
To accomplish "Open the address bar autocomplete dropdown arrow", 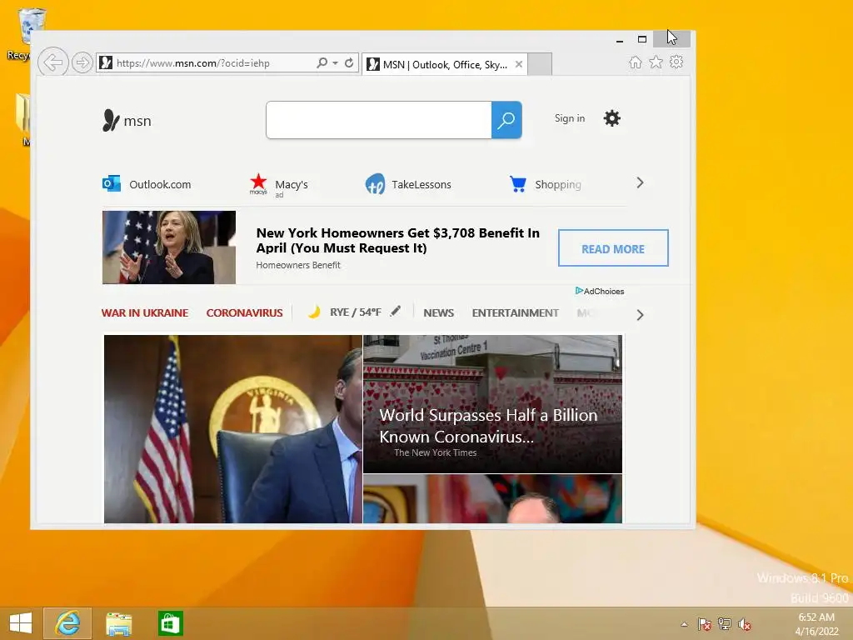I will [335, 63].
